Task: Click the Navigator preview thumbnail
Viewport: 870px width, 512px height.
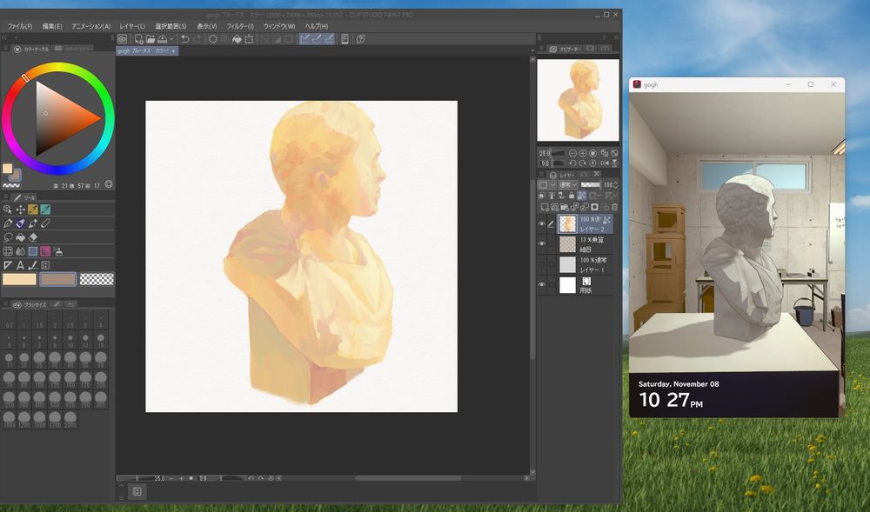Action: click(578, 99)
